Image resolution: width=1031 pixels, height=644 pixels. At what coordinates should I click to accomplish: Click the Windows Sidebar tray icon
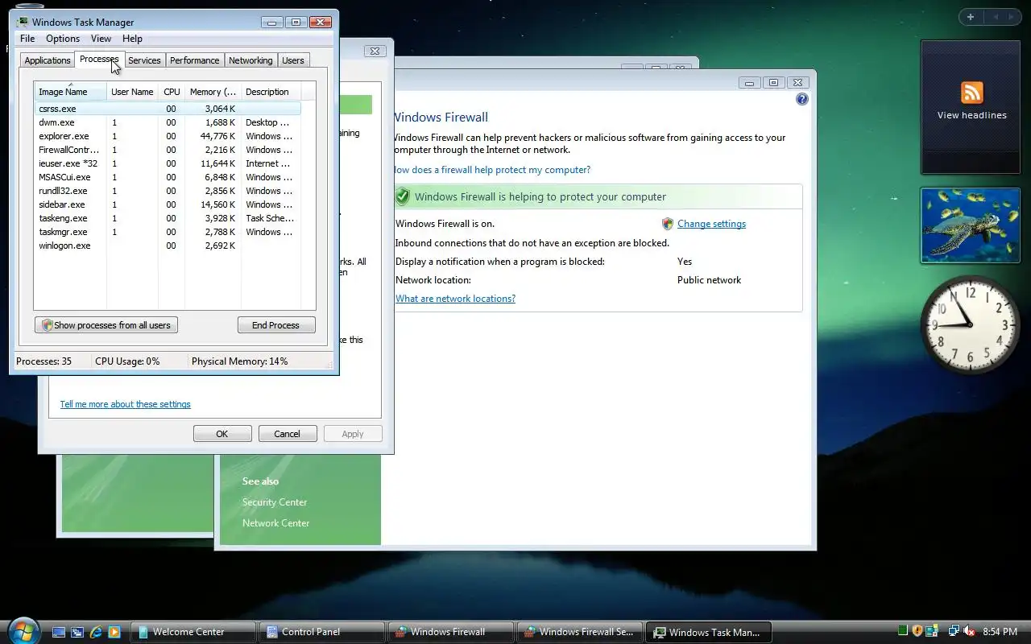(x=932, y=631)
